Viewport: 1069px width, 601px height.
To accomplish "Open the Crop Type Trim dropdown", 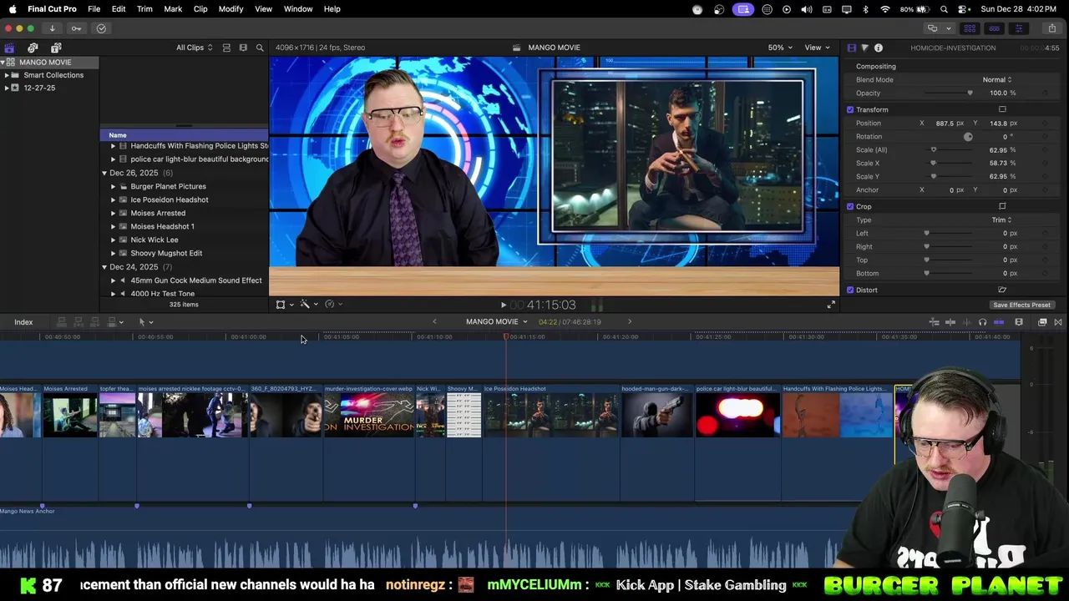I will pos(1001,220).
